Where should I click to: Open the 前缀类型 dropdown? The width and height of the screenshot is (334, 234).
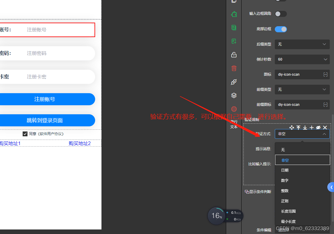pyautogui.click(x=302, y=89)
